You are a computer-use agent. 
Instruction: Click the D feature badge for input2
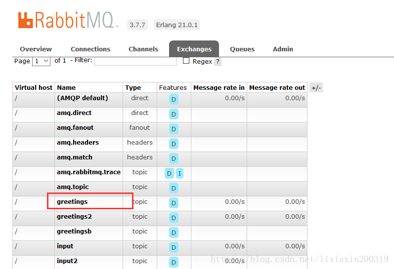point(174,262)
